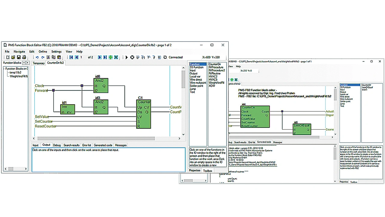Click the New file icon in toolbar
This screenshot has height=217, width=385.
click(x=8, y=57)
